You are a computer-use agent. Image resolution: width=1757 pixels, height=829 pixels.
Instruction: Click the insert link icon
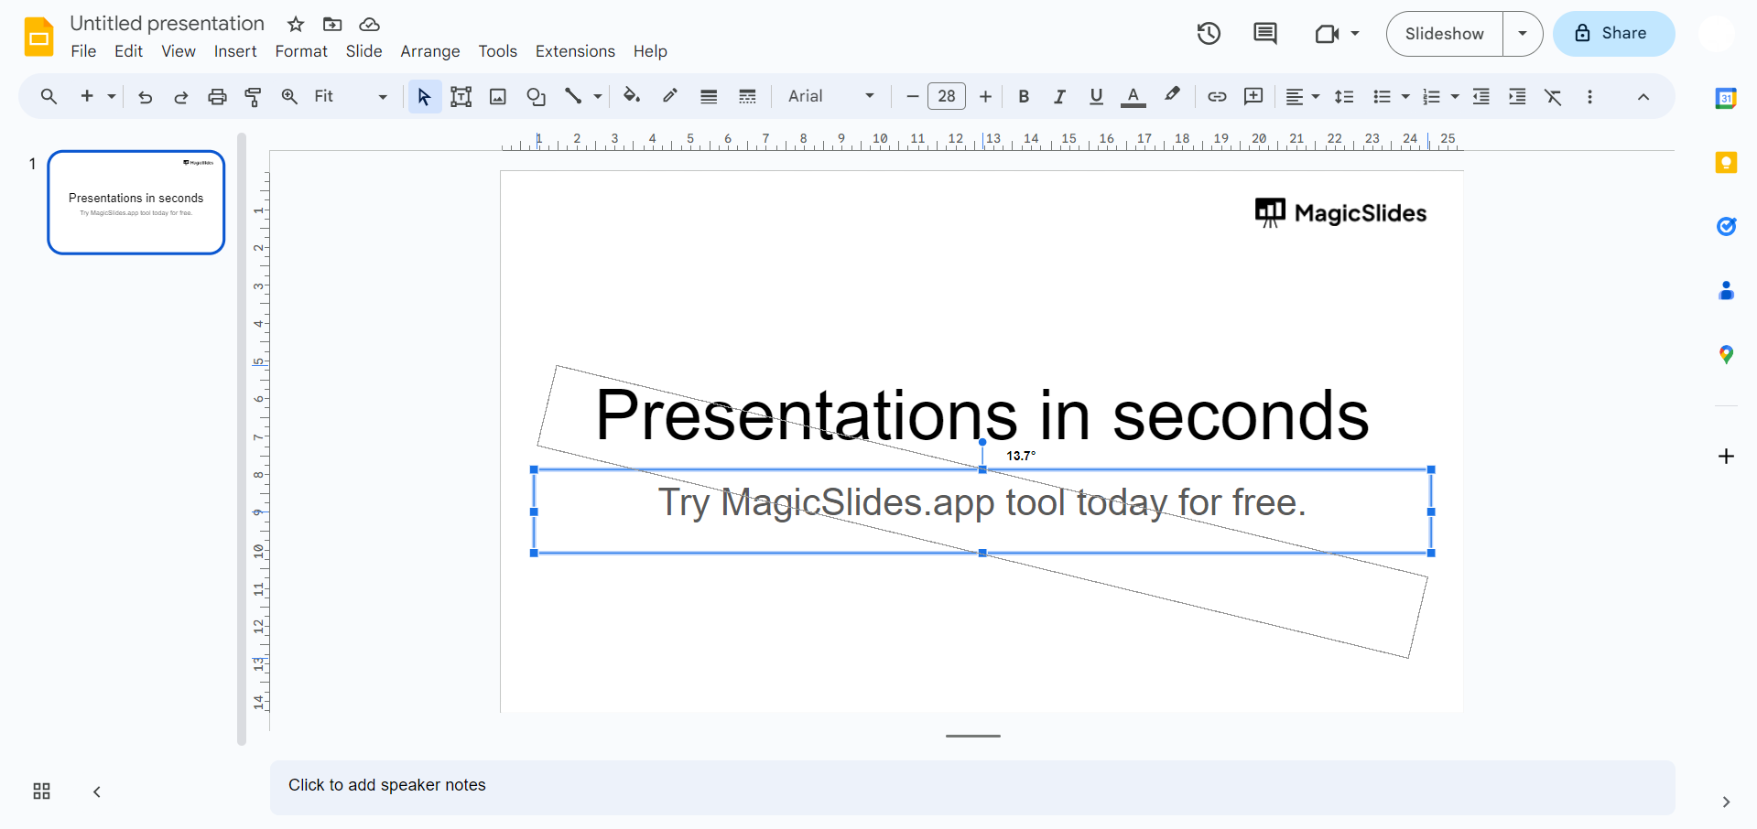tap(1217, 96)
